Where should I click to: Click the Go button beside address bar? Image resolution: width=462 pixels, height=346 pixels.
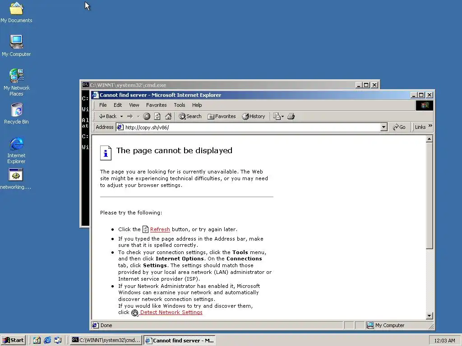click(x=399, y=127)
